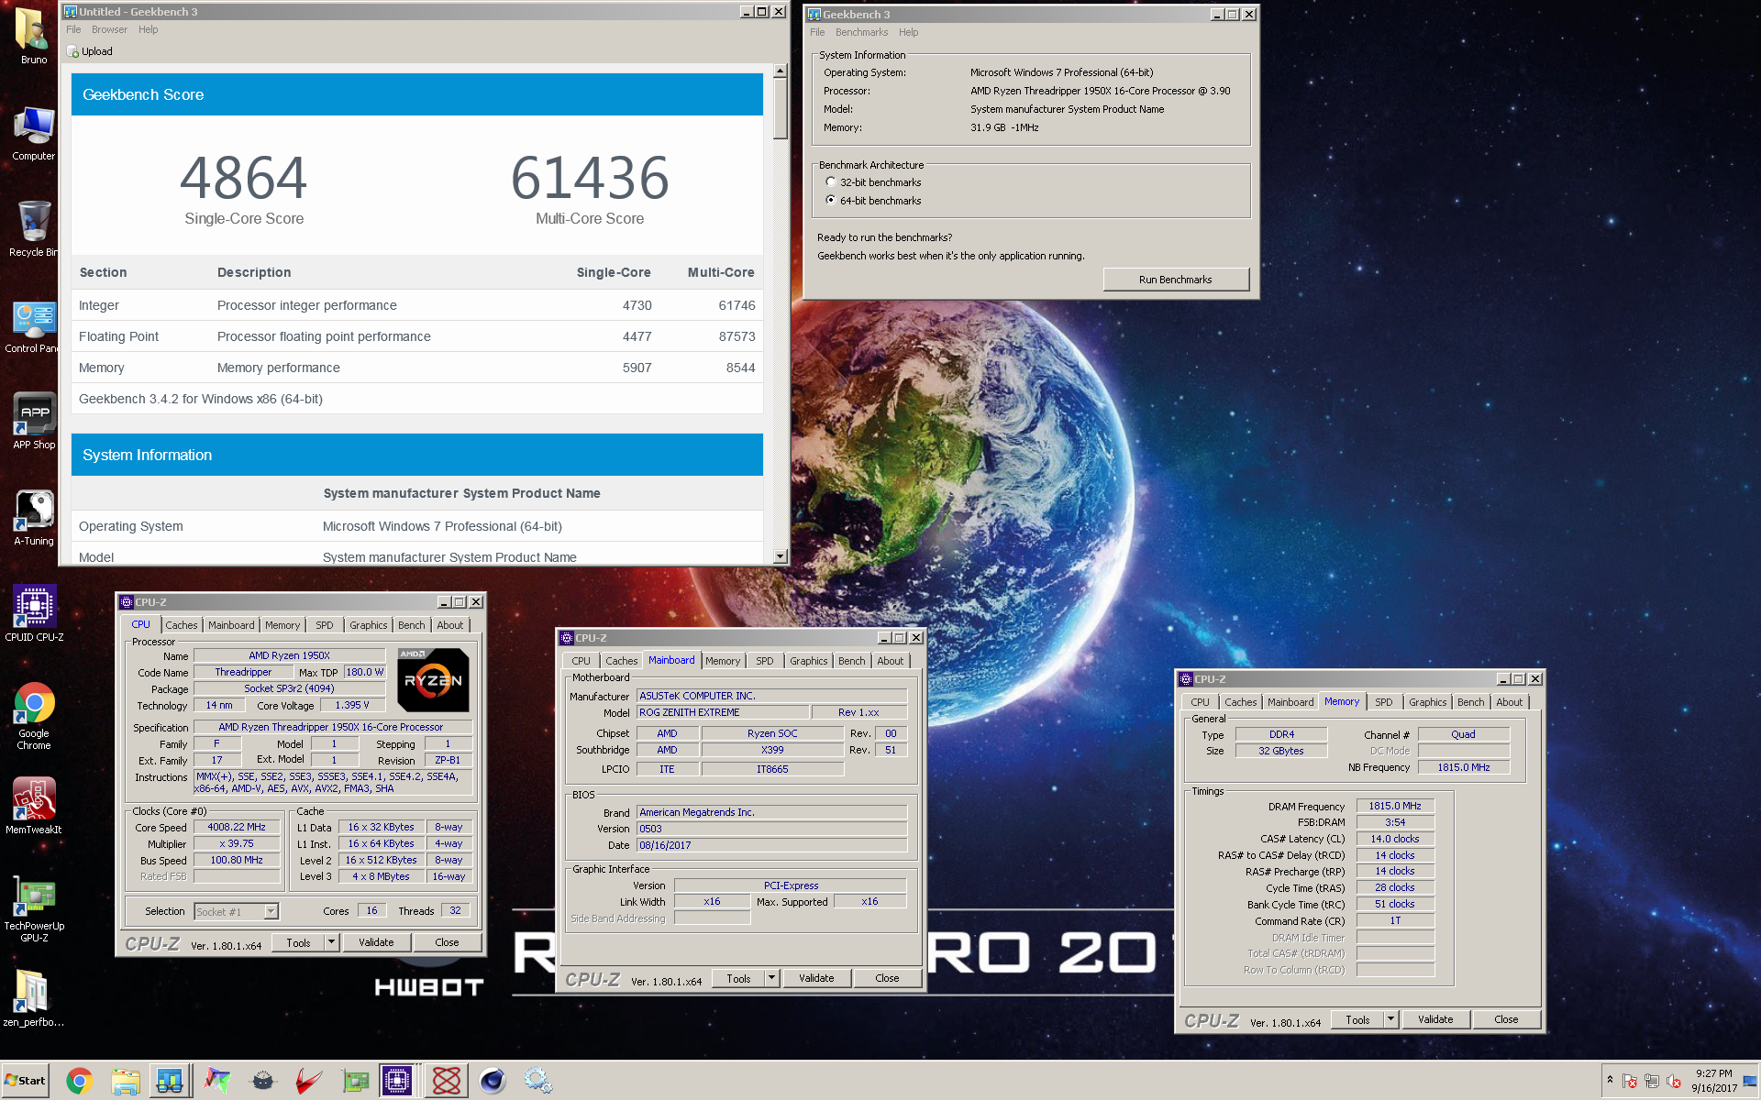Click the gears settings icon in the taskbar
The image size is (1761, 1100).
pyautogui.click(x=538, y=1082)
